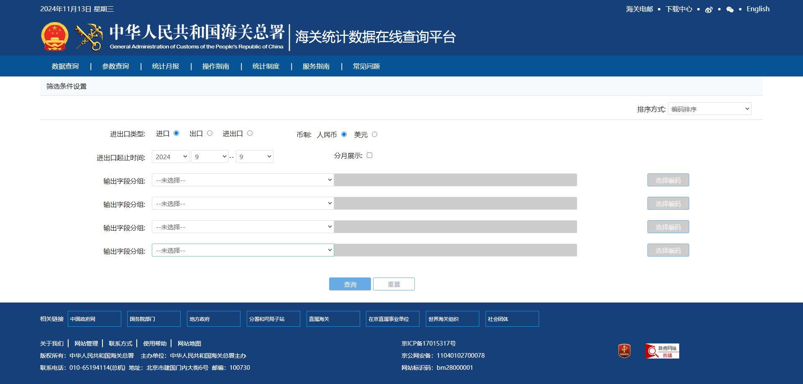Open the WeChat icon link
803x384 pixels.
coord(730,10)
